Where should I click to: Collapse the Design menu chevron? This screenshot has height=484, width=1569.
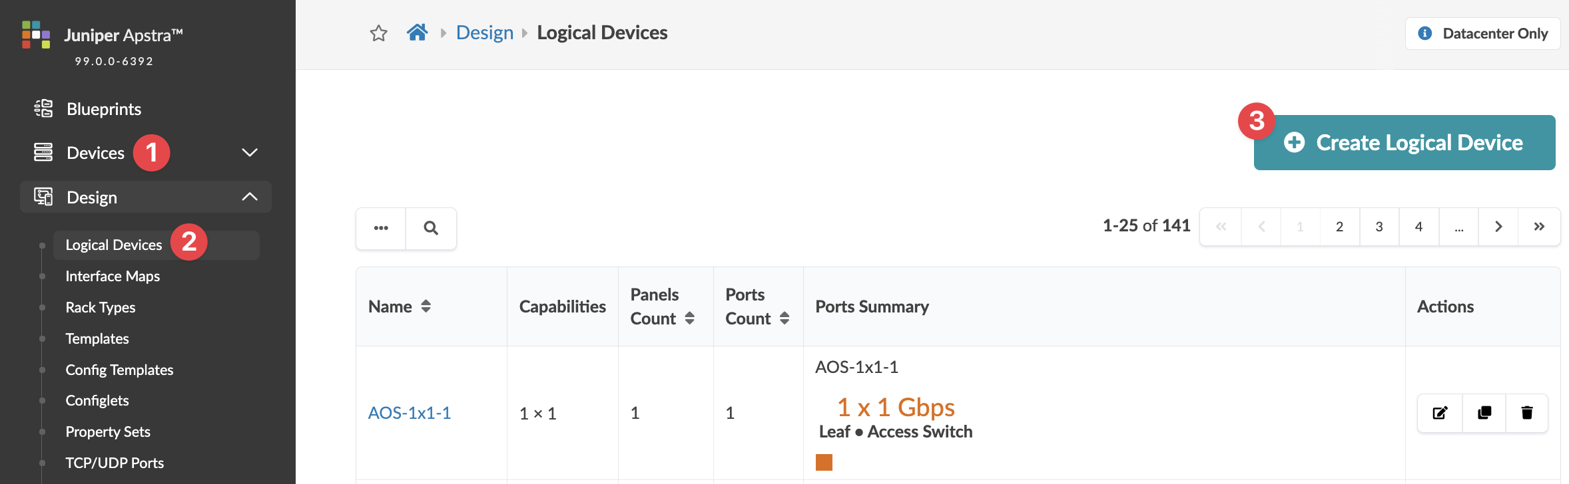tap(250, 197)
